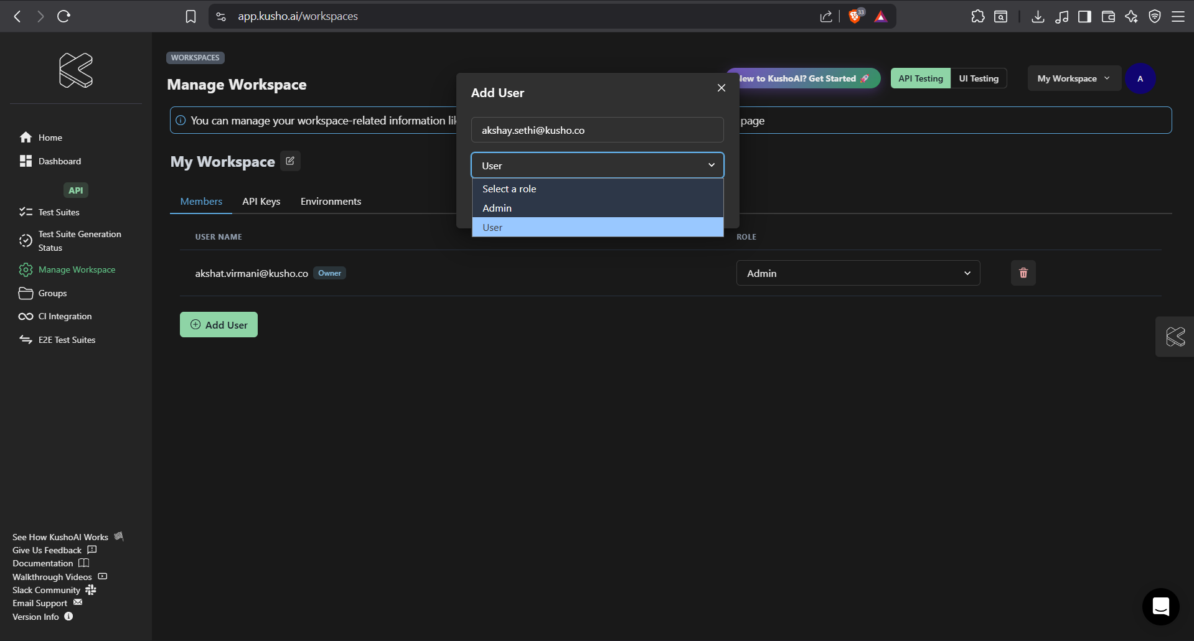
Task: Bookmark this page
Action: click(x=190, y=16)
